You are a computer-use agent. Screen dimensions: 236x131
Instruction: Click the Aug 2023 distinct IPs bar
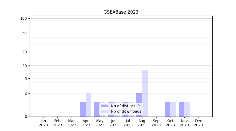pyautogui.click(x=139, y=105)
